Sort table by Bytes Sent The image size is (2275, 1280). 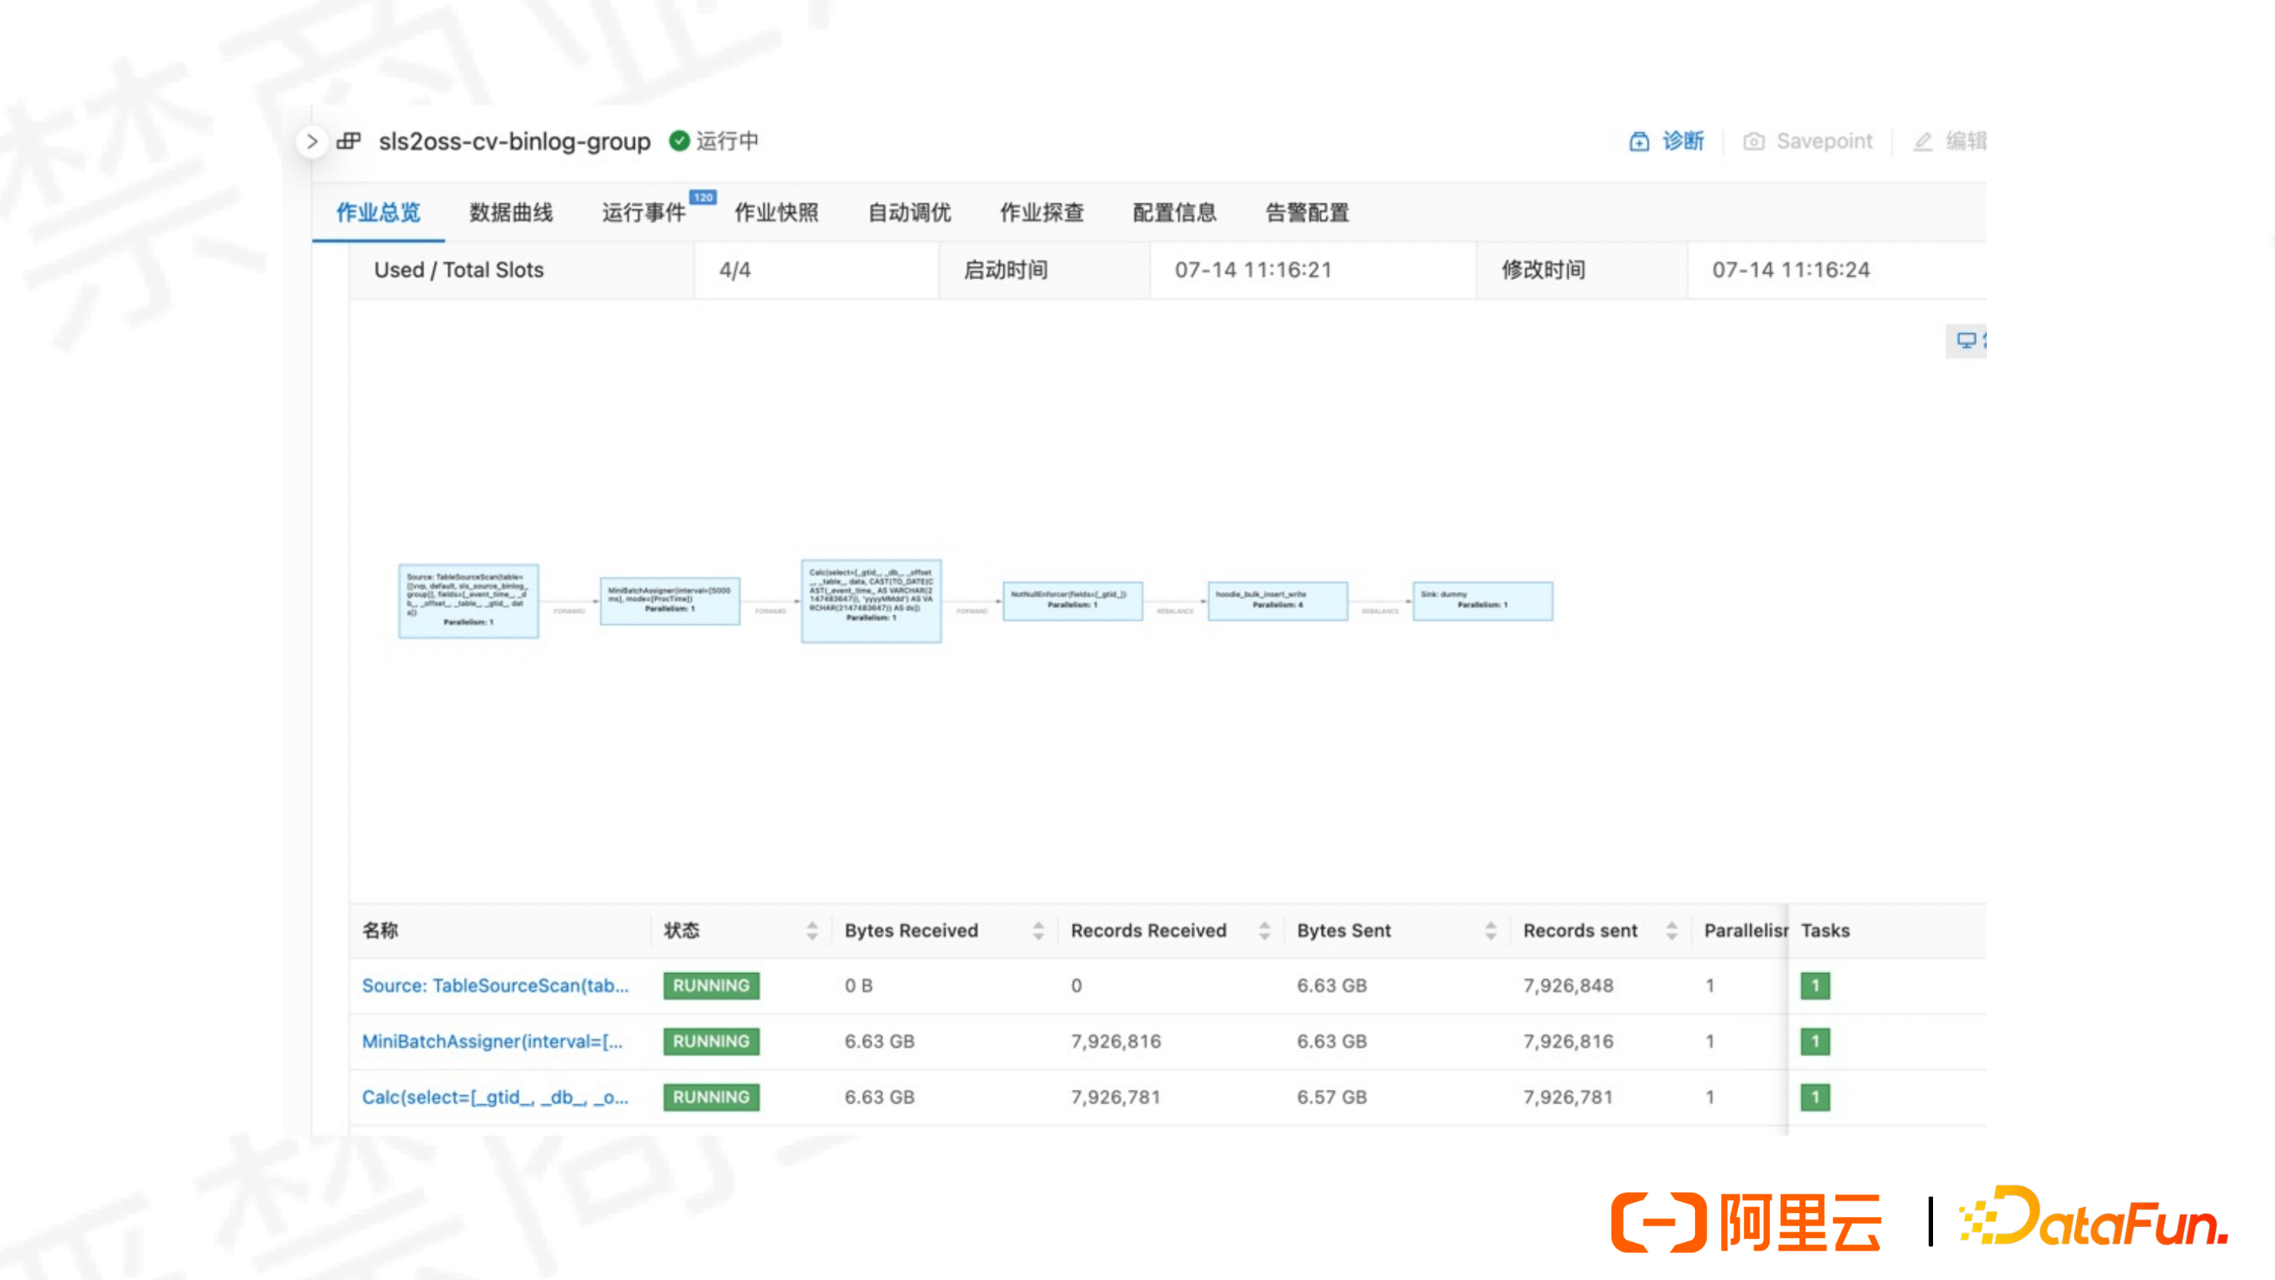pyautogui.click(x=1491, y=930)
